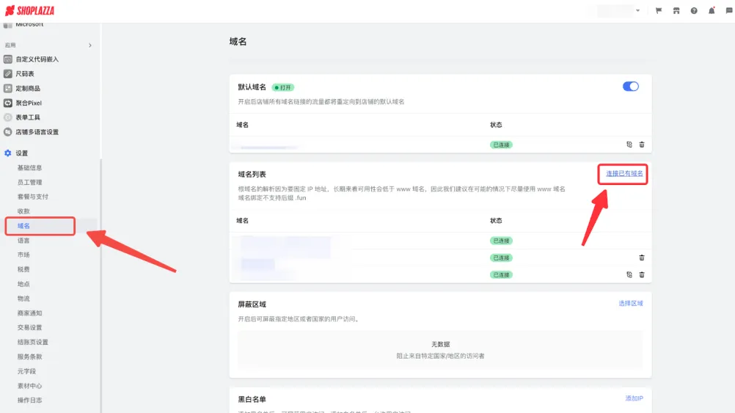Click the 连接已有域名 link

coord(624,173)
